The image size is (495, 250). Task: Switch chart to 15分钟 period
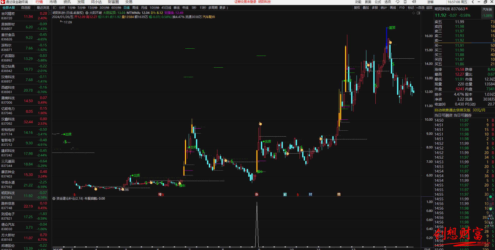93,8
